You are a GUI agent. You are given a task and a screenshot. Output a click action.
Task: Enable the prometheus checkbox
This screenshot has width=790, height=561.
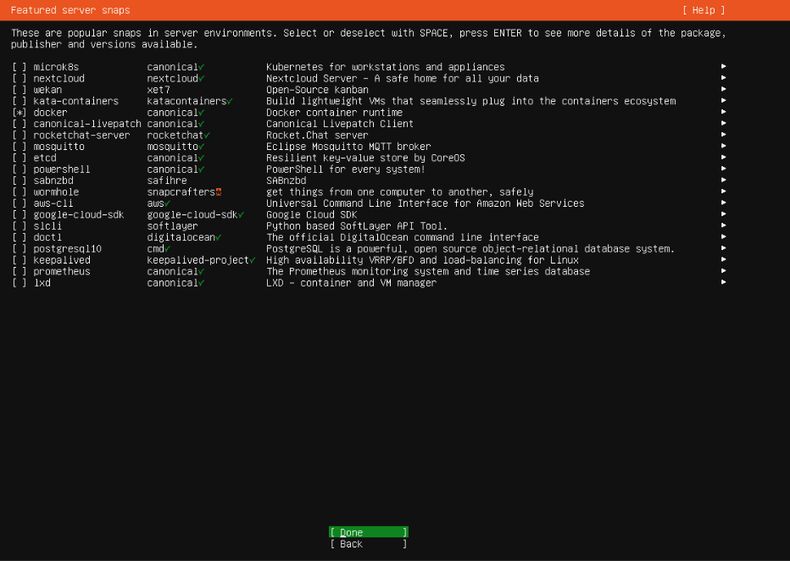tap(19, 271)
